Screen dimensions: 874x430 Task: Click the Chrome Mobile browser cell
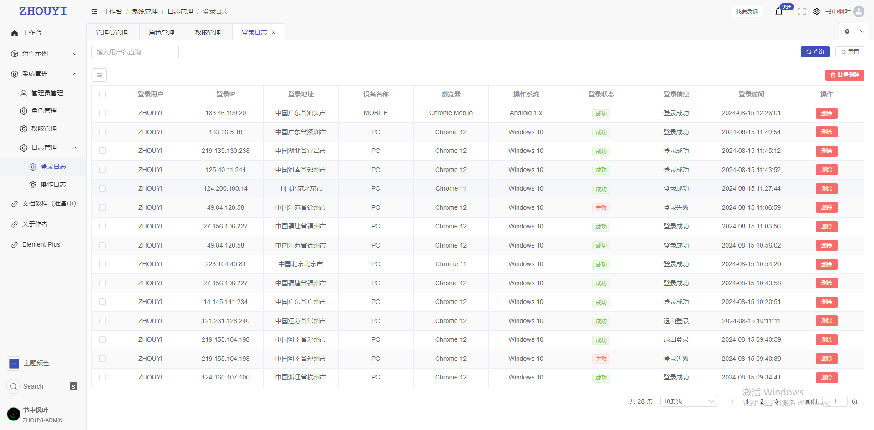pos(451,113)
